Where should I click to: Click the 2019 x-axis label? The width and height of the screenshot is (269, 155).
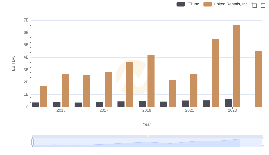point(147,110)
